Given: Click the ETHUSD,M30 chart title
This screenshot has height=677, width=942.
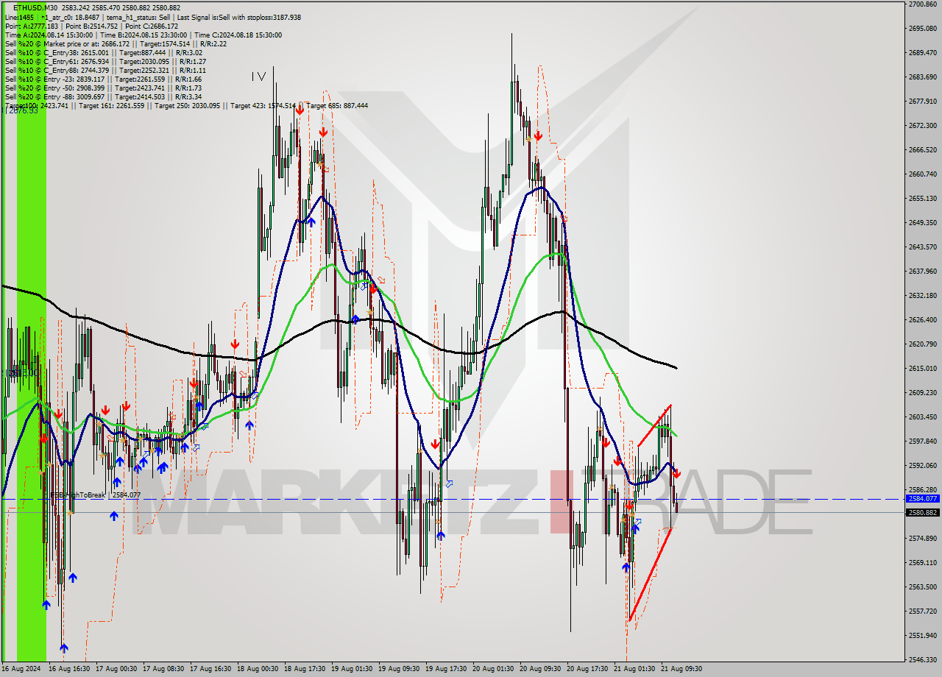Looking at the screenshot, I should pos(36,8).
